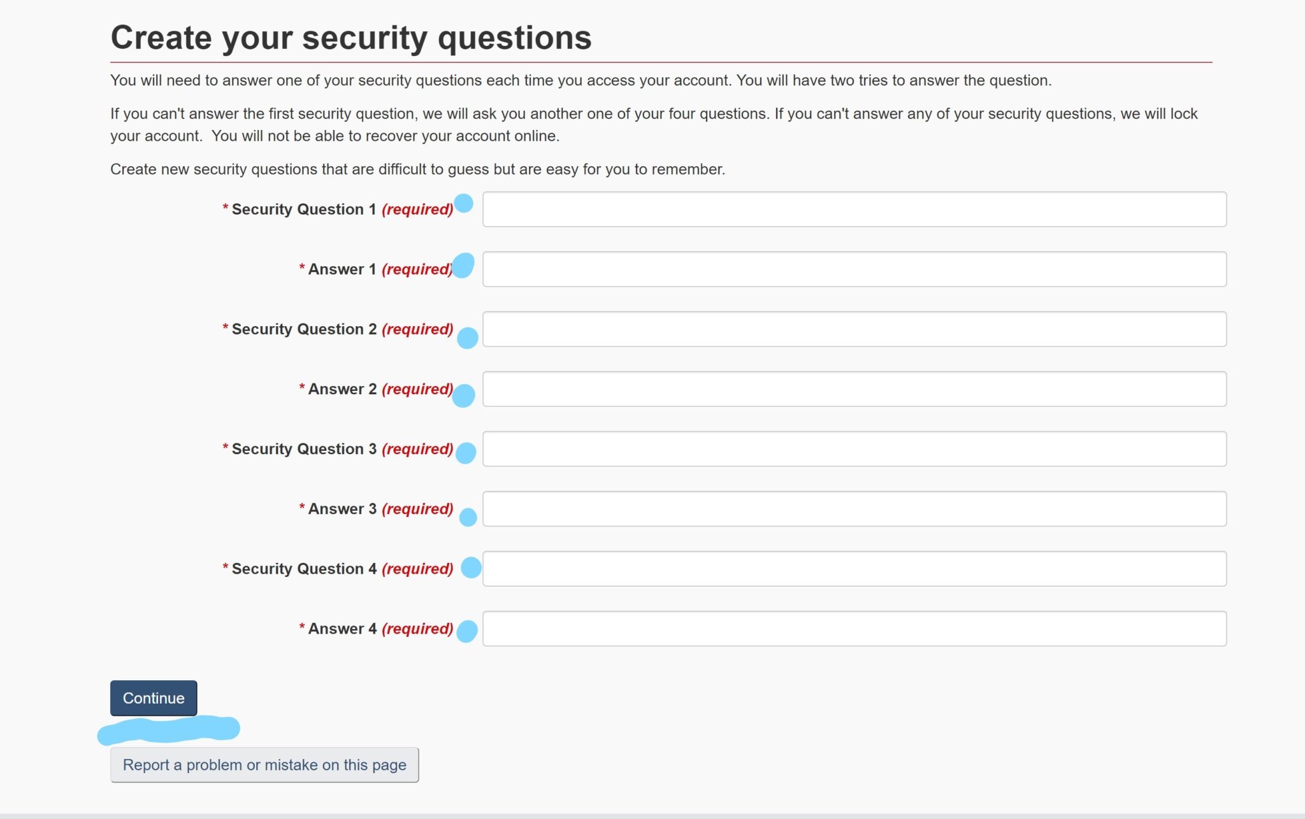Click the "Answer 3 (required)" label text
The image size is (1305, 819).
point(376,508)
